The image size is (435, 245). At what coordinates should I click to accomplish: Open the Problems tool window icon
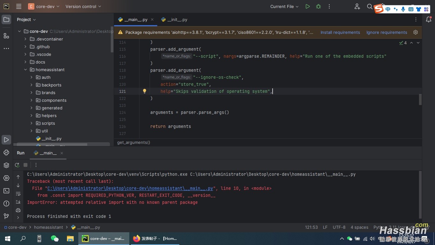(6, 204)
